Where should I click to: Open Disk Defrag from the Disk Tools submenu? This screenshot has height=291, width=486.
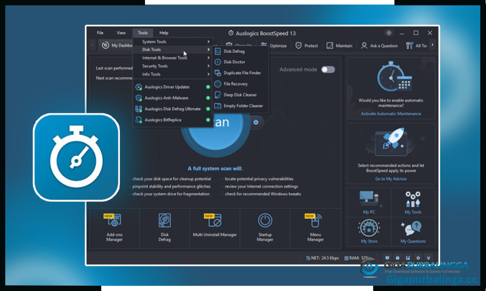point(240,51)
